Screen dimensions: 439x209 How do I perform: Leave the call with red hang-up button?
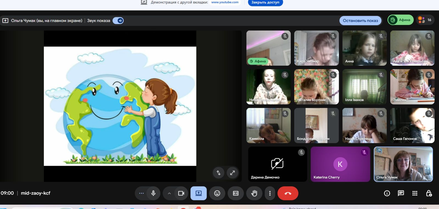pyautogui.click(x=288, y=193)
